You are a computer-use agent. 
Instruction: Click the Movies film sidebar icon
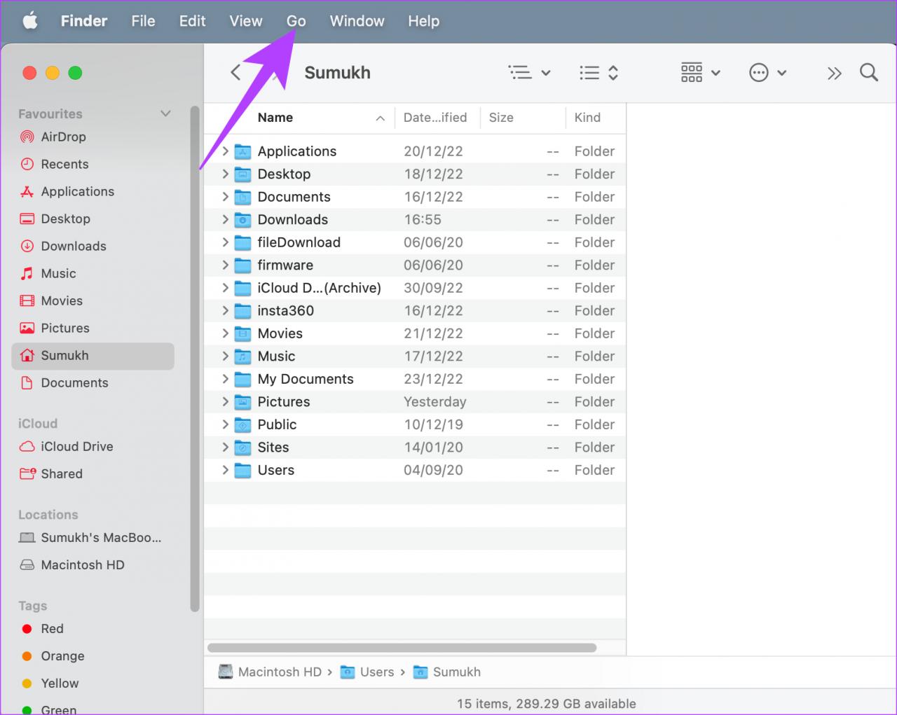coord(27,301)
